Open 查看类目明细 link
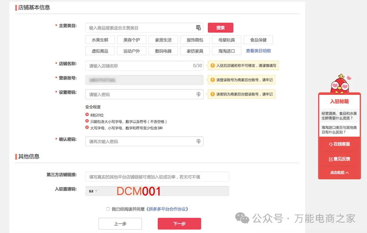Image resolution: width=367 pixels, height=233 pixels. tap(258, 51)
